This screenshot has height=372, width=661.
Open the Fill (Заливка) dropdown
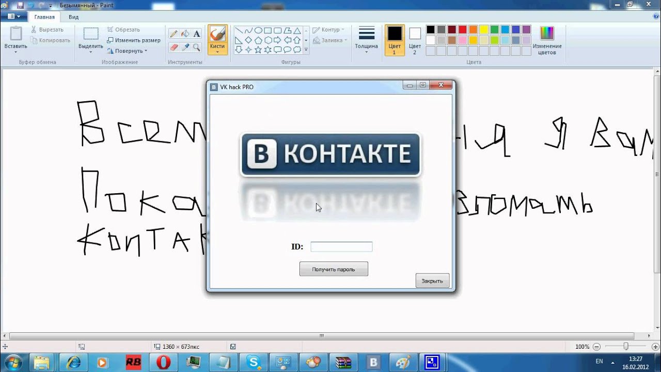330,40
